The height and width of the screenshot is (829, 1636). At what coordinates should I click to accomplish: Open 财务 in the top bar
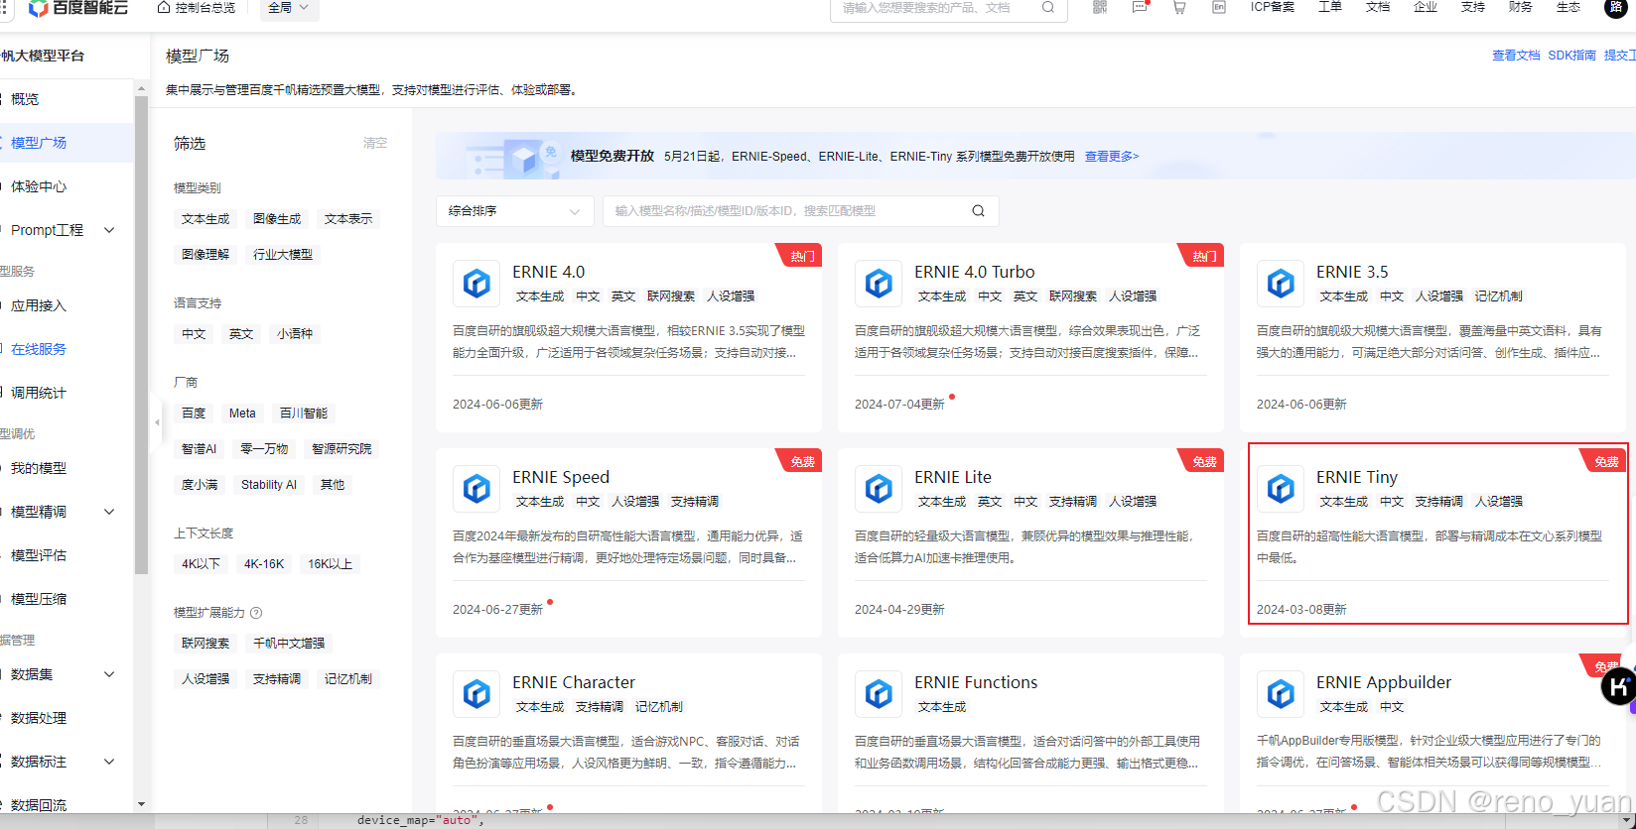click(x=1521, y=7)
